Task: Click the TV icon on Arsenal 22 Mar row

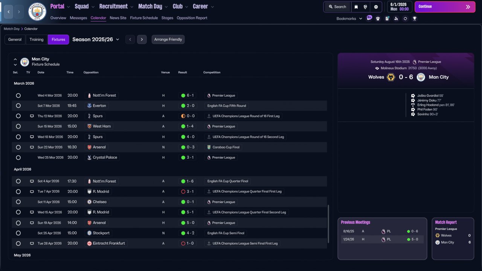Action: 32,147
